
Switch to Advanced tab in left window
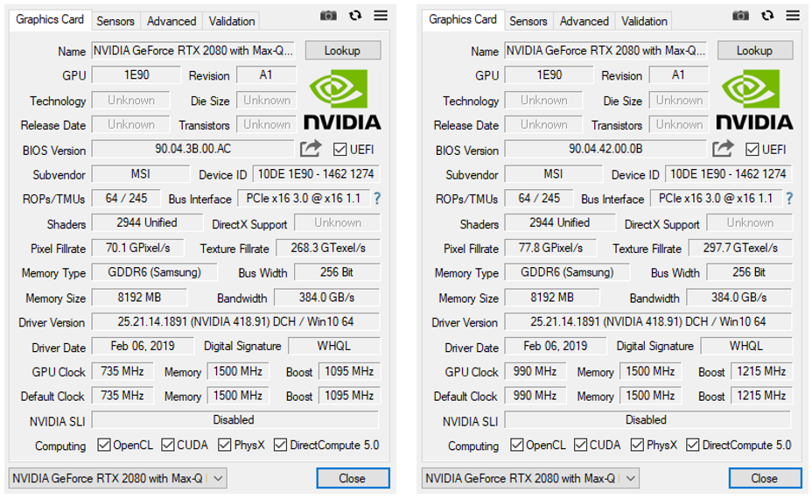171,21
